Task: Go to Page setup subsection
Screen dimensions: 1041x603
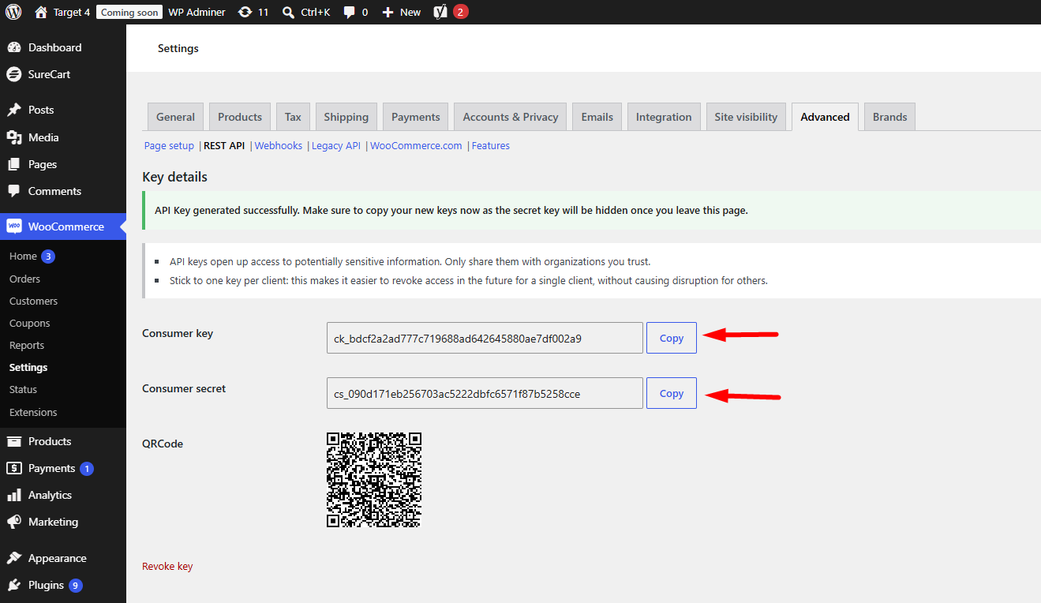Action: (x=169, y=146)
